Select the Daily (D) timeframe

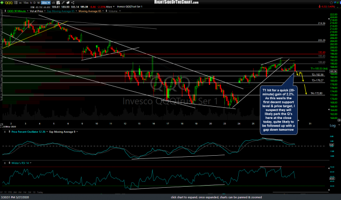pos(35,3)
